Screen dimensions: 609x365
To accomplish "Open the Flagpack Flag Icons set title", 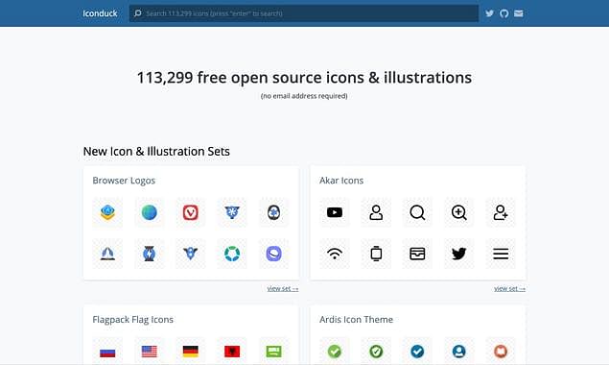I will click(133, 320).
